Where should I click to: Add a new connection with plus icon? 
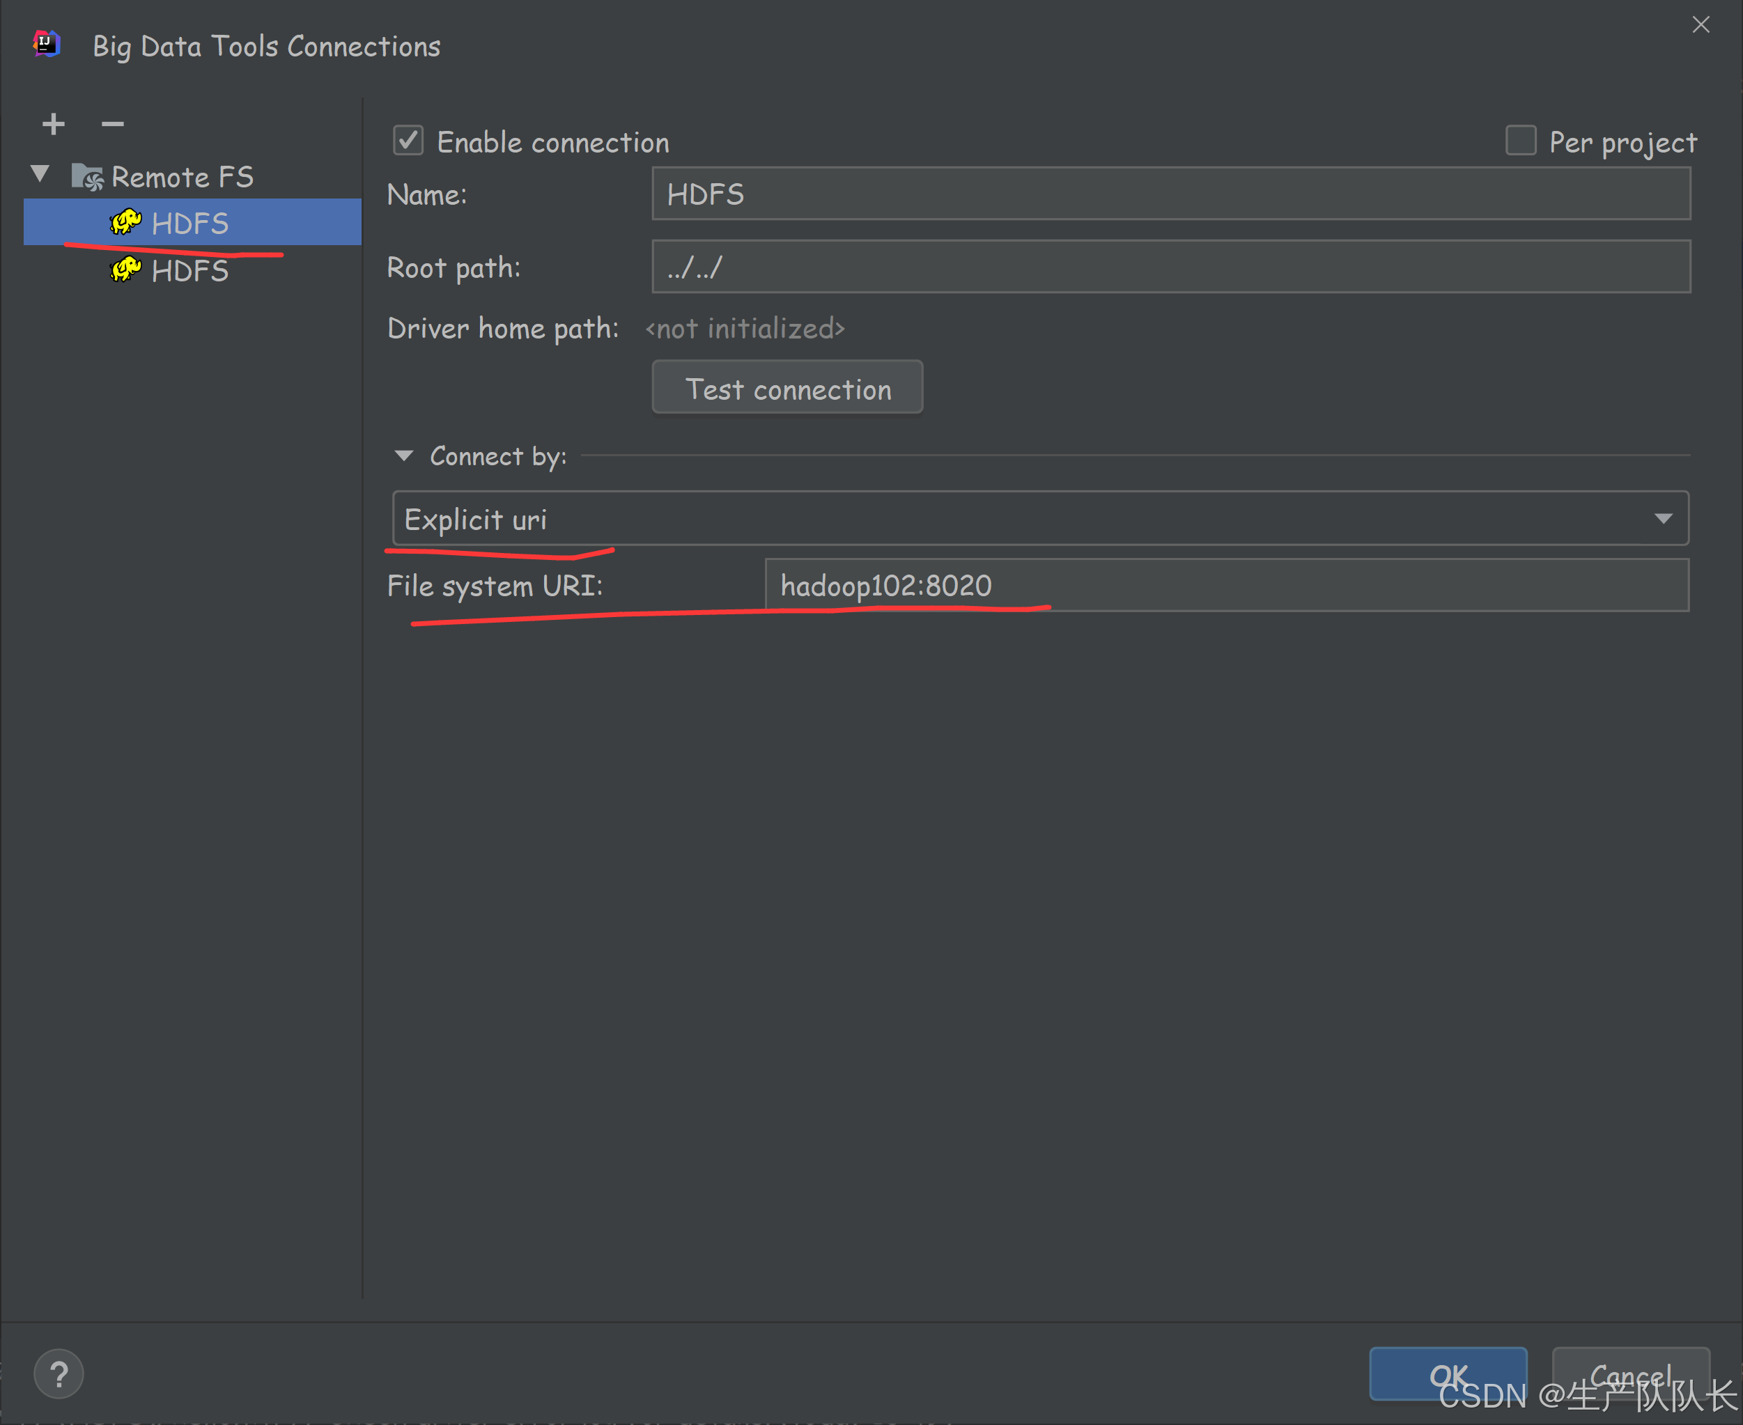pos(54,124)
